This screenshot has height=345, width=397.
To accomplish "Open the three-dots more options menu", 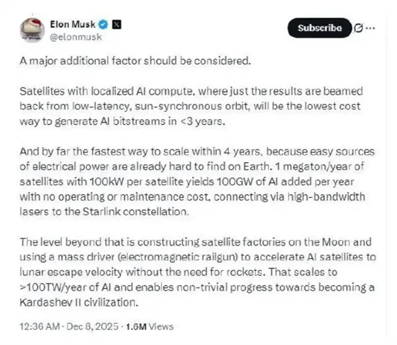I will coord(371,28).
